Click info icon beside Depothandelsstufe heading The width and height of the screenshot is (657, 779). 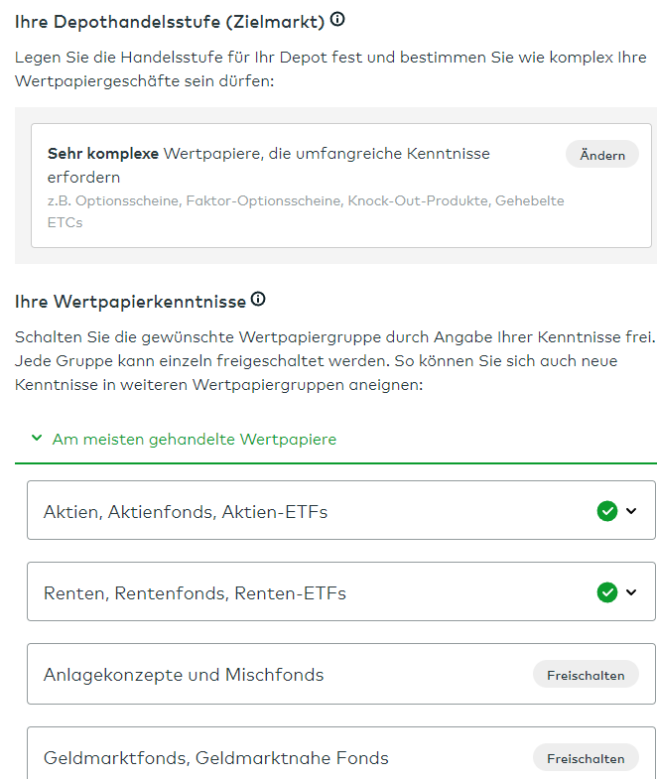tap(337, 20)
